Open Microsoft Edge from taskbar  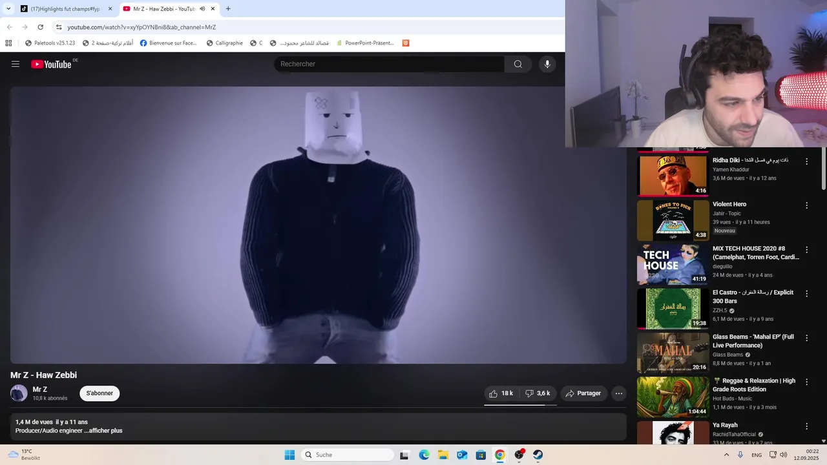point(424,455)
